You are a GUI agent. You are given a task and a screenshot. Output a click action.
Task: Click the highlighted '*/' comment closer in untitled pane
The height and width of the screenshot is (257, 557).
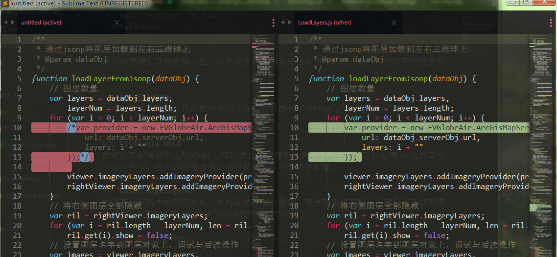[x=85, y=157]
